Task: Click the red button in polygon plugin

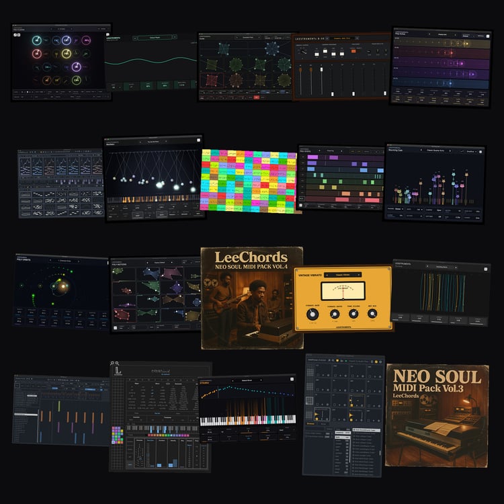Action: pos(256,97)
